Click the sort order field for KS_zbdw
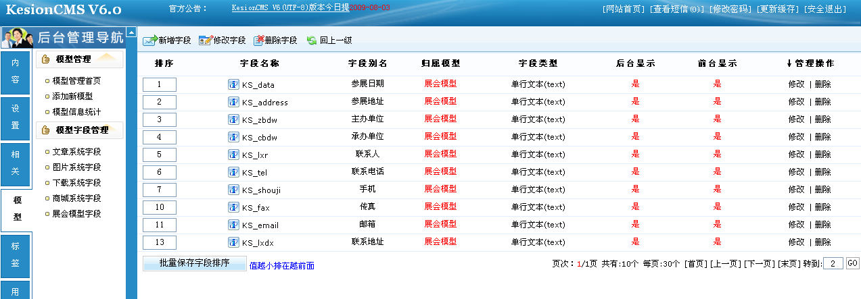Viewport: 861px width, 299px height. pyautogui.click(x=160, y=119)
